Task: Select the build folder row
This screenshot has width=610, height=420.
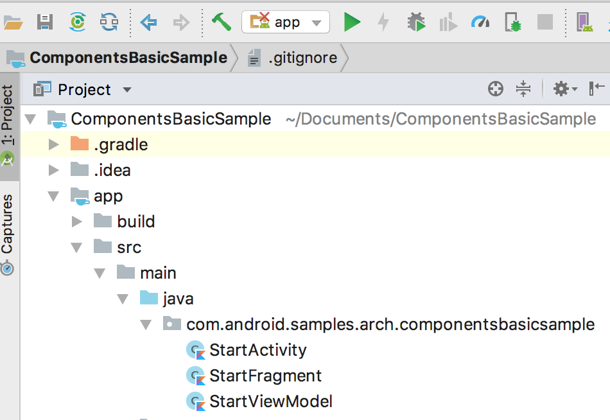Action: [x=315, y=222]
